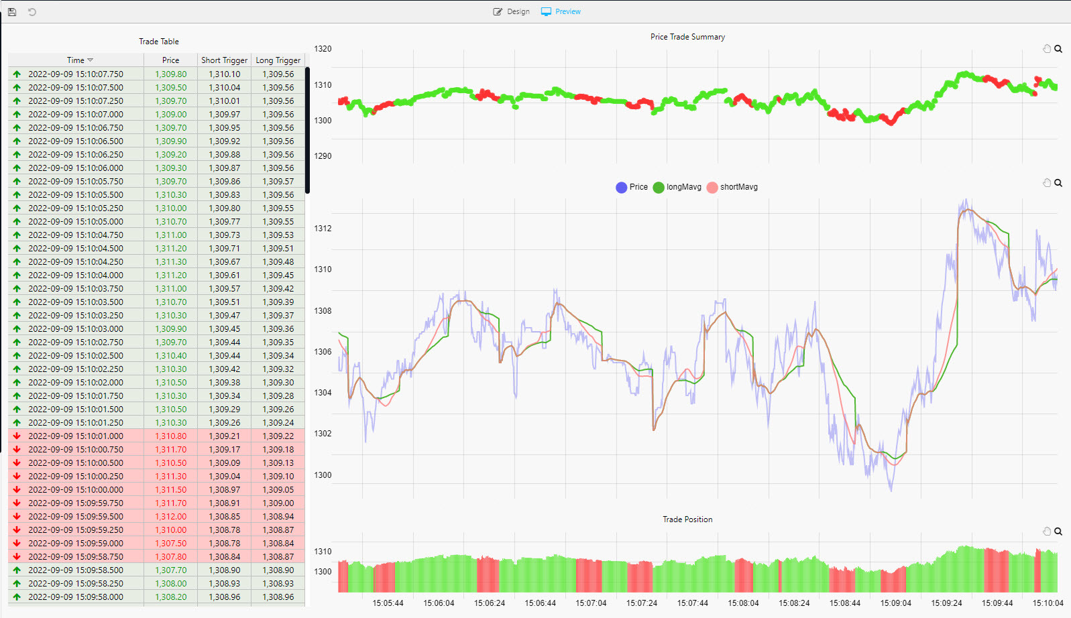Click price 1,307.50 in row 15:09:59.000
The height and width of the screenshot is (618, 1071).
pyautogui.click(x=171, y=544)
